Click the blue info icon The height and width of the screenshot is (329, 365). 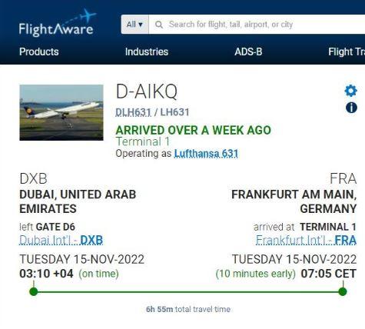pyautogui.click(x=351, y=108)
